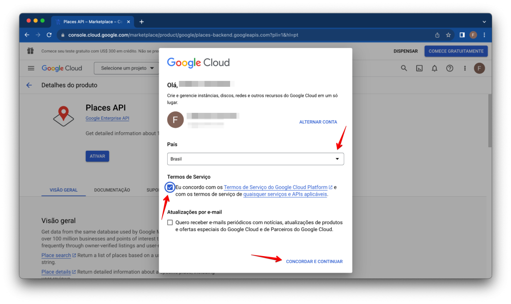Open console settings three-dot menu
Image resolution: width=511 pixels, height=304 pixels.
pyautogui.click(x=465, y=68)
